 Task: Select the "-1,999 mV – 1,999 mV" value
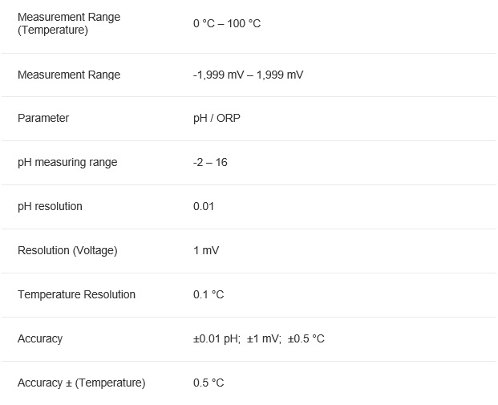tap(248, 75)
